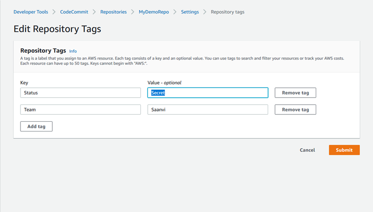This screenshot has height=212, width=373.
Task: Focus the Status key input field
Action: [x=80, y=93]
